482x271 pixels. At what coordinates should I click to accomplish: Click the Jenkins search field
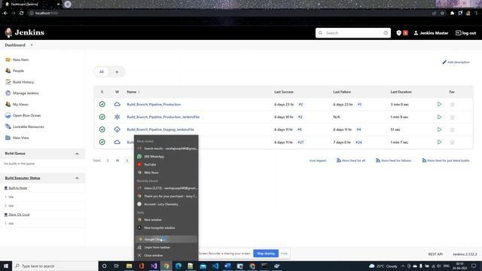tap(353, 33)
